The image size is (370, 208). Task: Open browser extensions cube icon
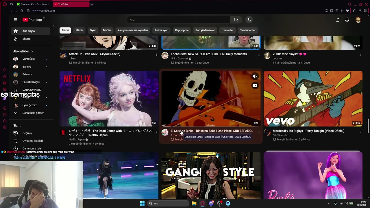[355, 11]
